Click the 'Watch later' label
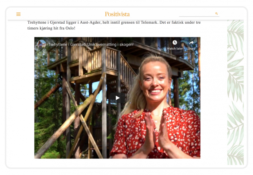The image size is (253, 175). [175, 48]
